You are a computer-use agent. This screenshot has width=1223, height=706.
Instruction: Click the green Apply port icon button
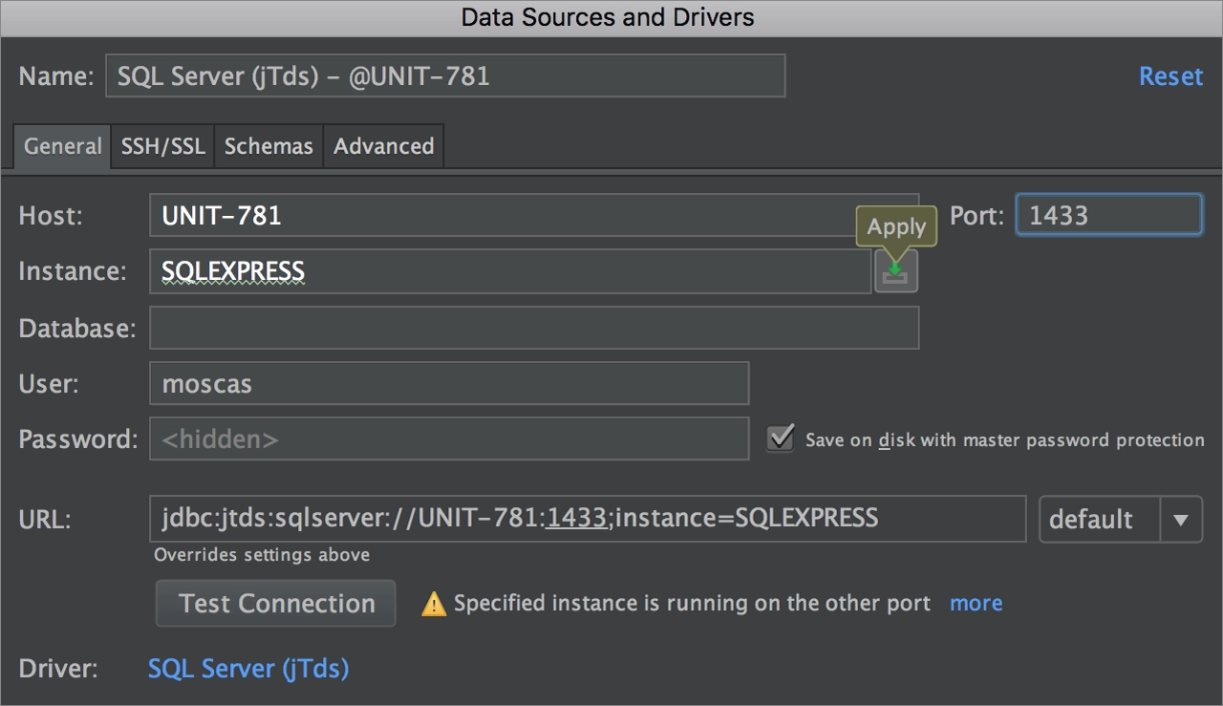point(896,272)
